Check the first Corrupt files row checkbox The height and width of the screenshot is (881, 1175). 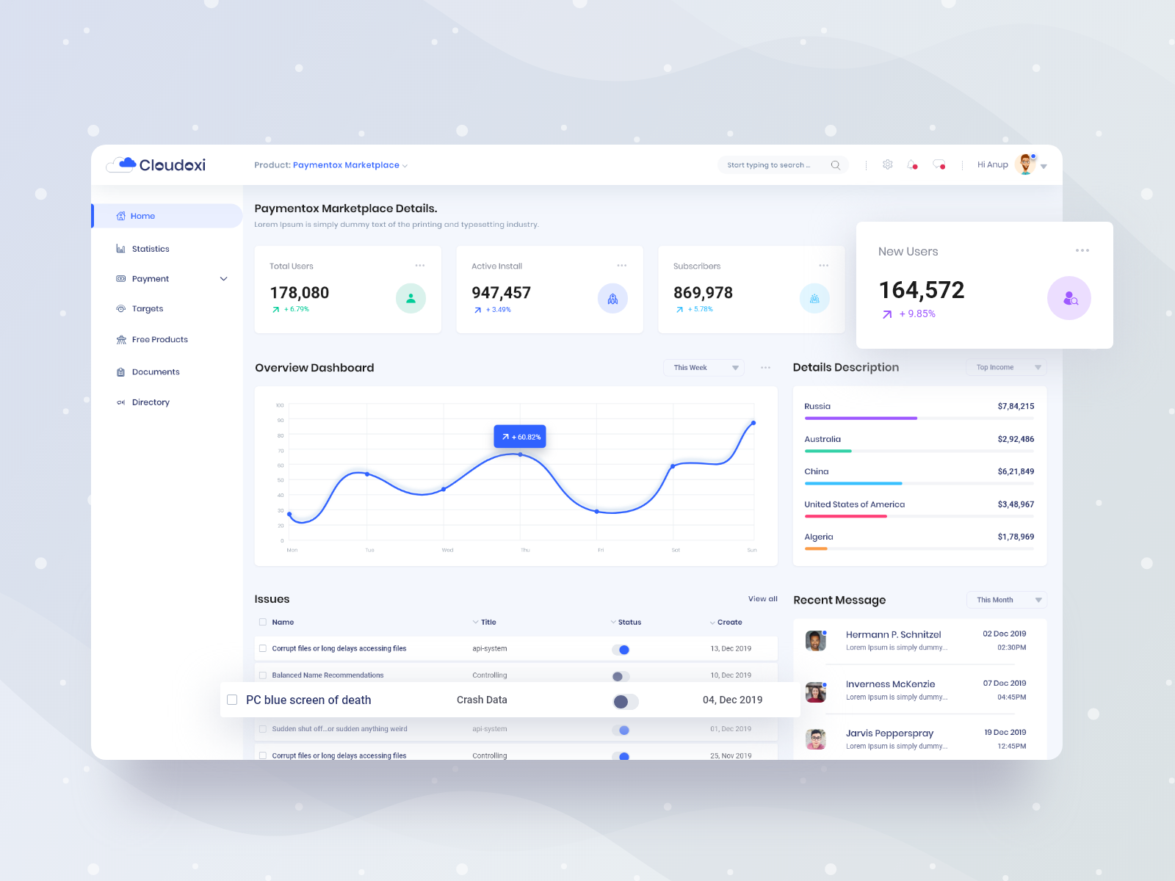click(263, 648)
